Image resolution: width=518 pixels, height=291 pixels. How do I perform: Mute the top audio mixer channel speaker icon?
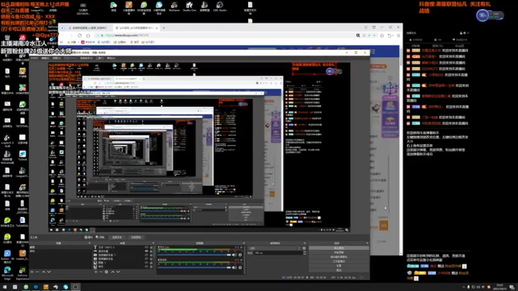234,255
